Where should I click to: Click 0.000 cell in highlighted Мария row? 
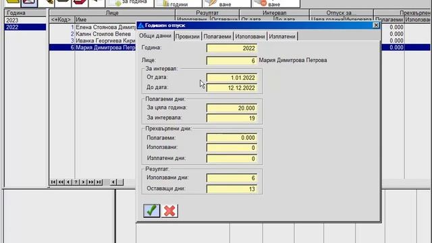pos(393,47)
